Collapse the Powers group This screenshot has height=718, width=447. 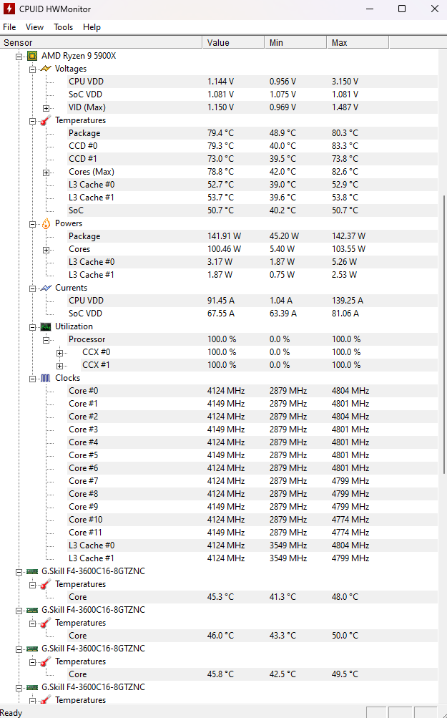tap(32, 224)
